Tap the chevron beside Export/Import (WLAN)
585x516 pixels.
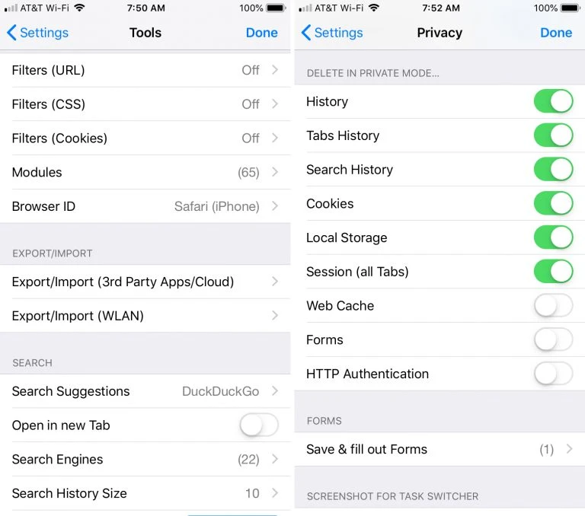click(275, 315)
